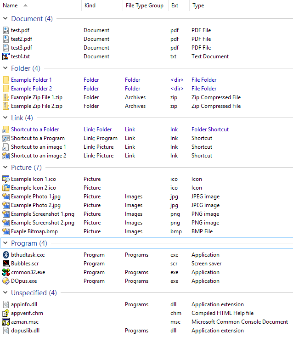293x337 pixels.
Task: Select the Example Folder 1 icon
Action: [6, 80]
